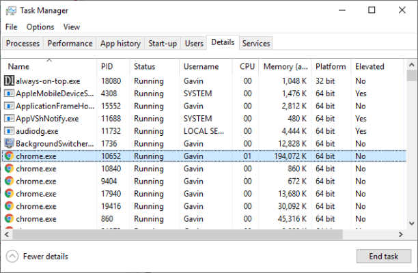This screenshot has height=273, width=418.
Task: Click the horizontal scrollbar right arrow
Action: pyautogui.click(x=401, y=234)
